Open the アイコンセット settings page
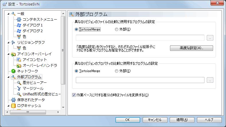226x127 pixels. pyautogui.click(x=35, y=60)
